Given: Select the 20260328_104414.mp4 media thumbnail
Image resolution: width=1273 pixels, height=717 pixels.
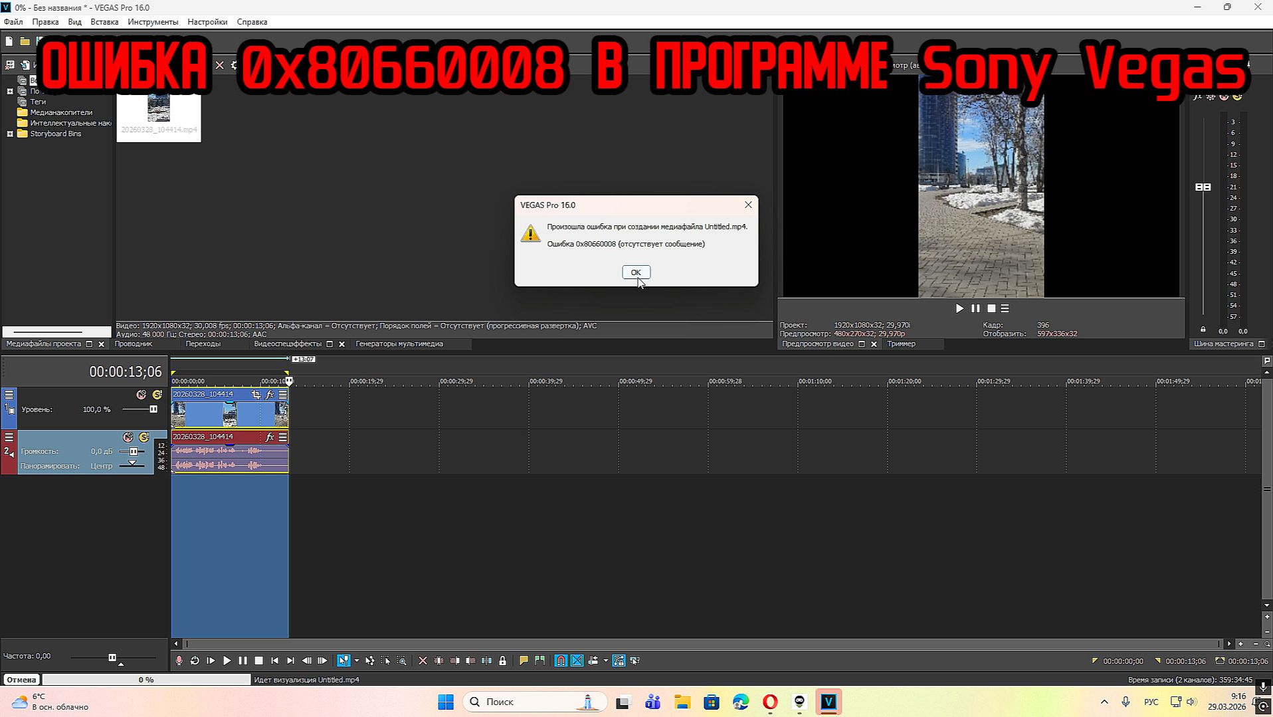Looking at the screenshot, I should tap(159, 117).
